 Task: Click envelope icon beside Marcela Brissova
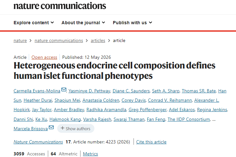pos(51,127)
